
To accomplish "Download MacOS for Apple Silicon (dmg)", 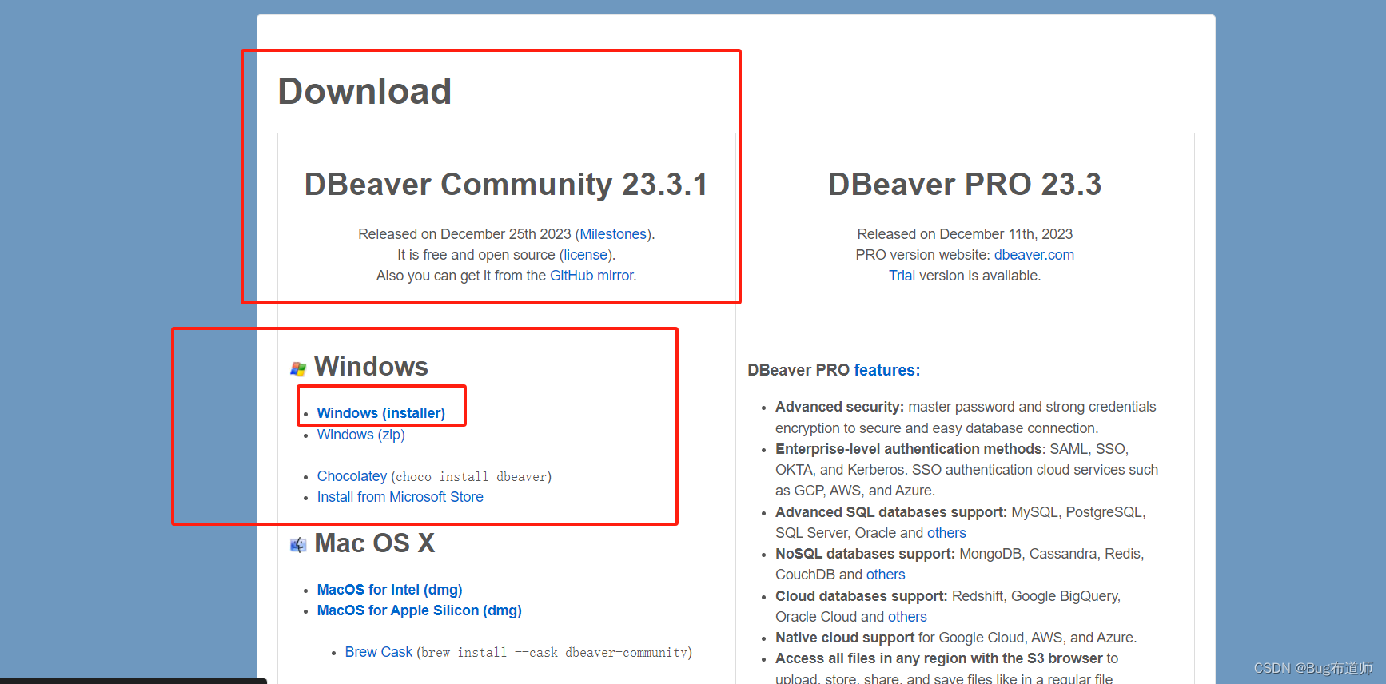I will point(419,610).
